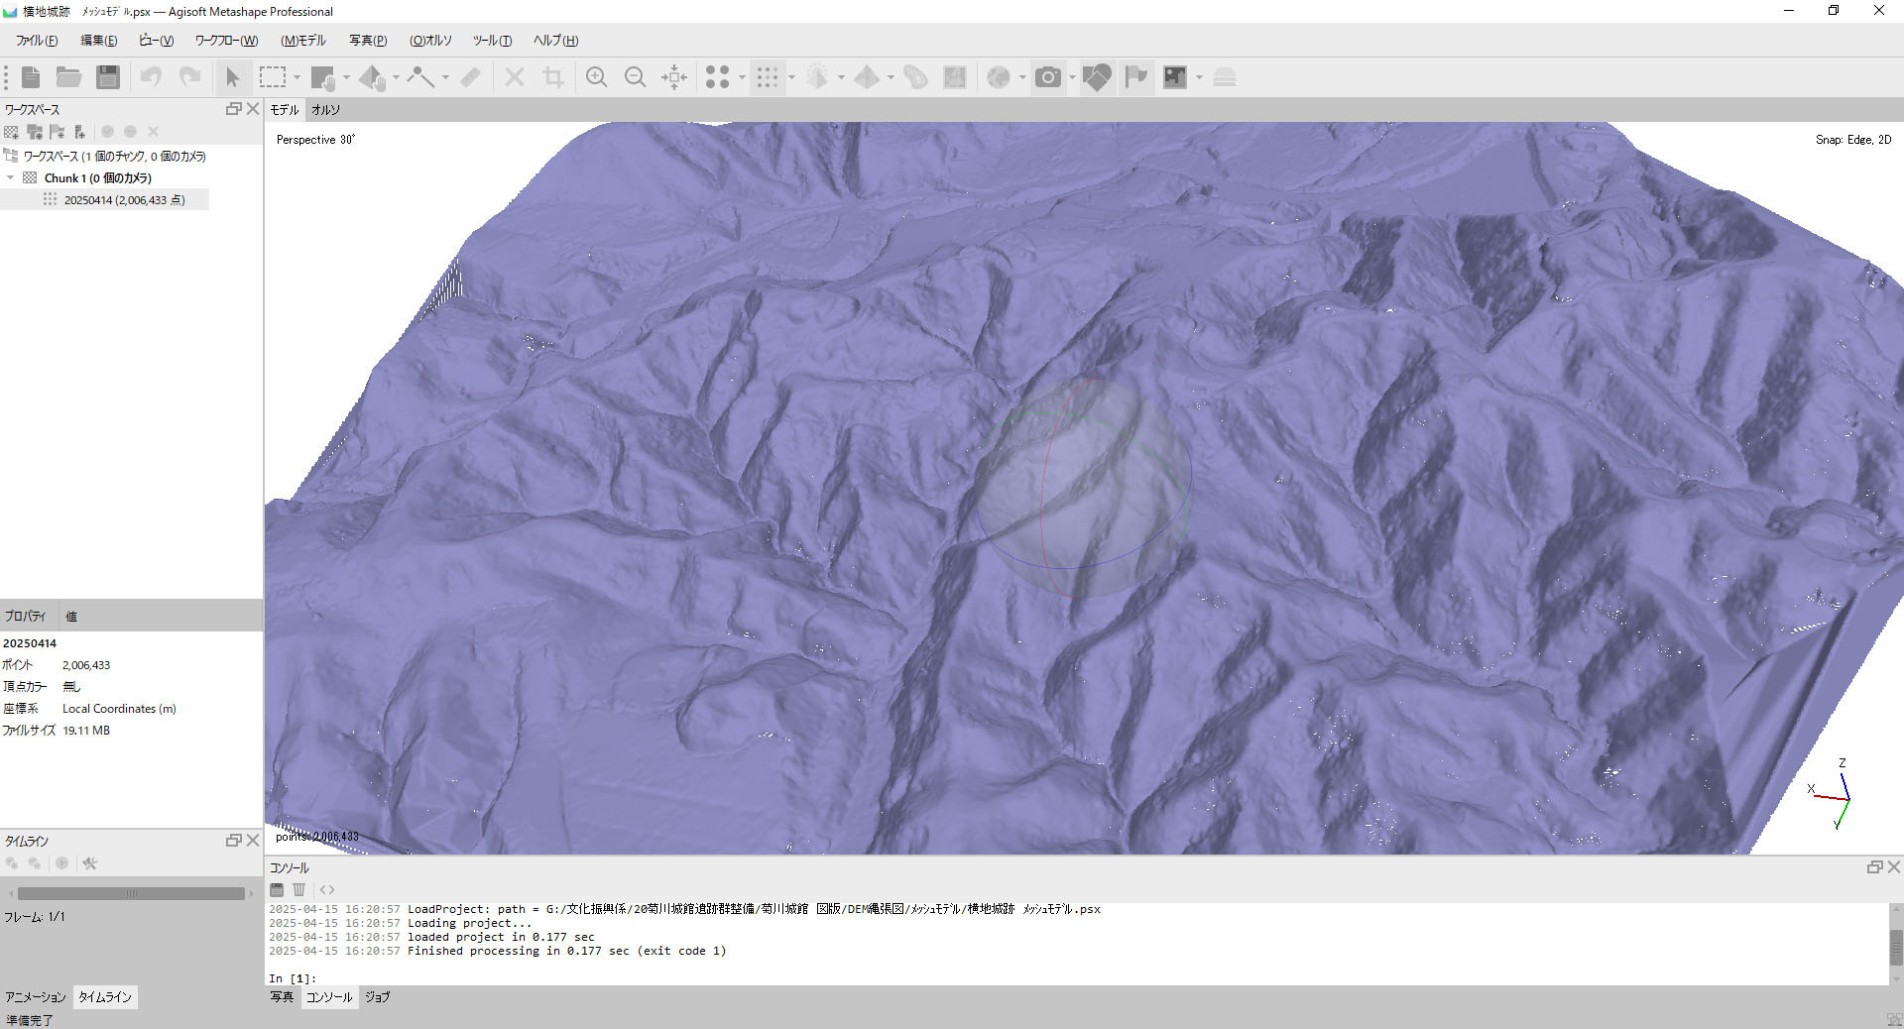
Task: Select the Ruler measurement tool
Action: [471, 77]
